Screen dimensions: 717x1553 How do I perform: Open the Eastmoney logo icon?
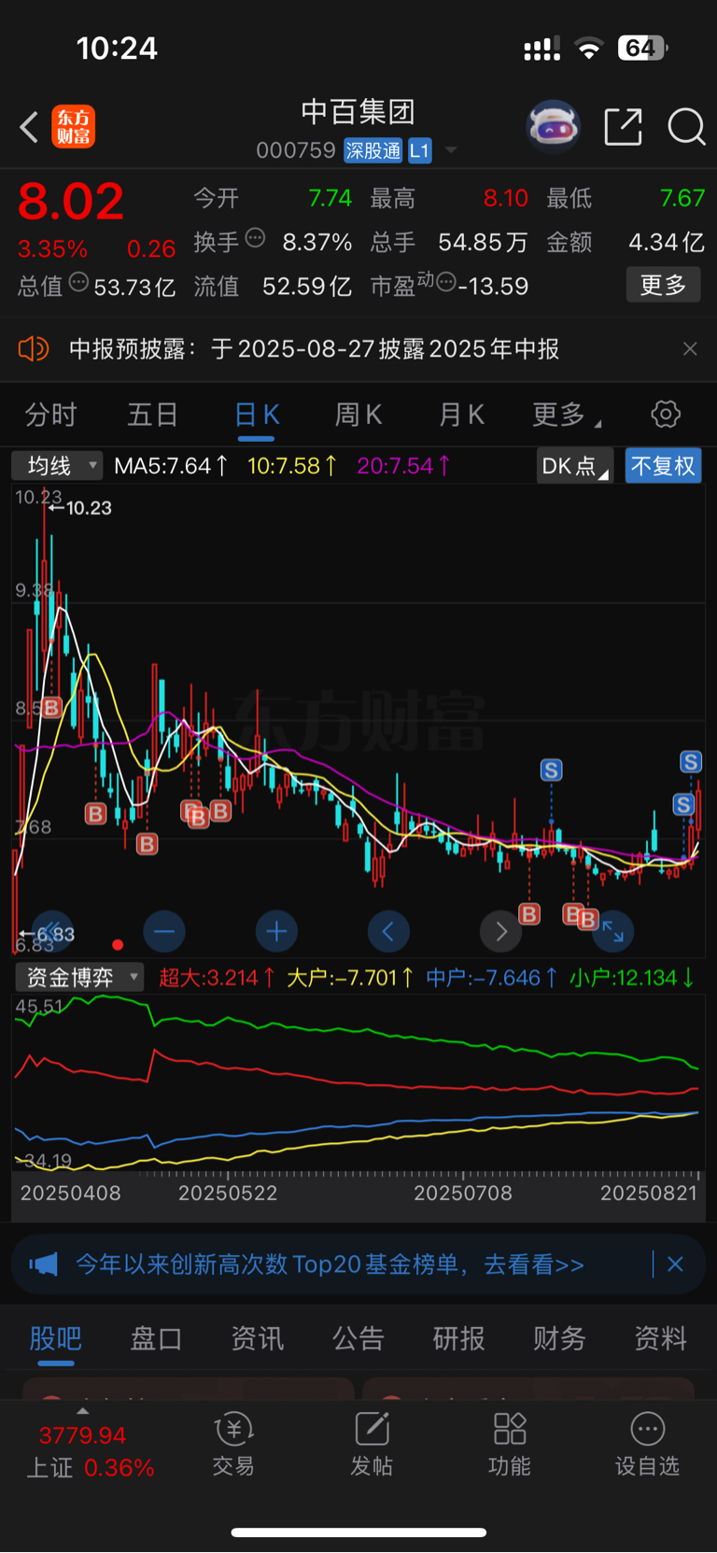(x=74, y=127)
